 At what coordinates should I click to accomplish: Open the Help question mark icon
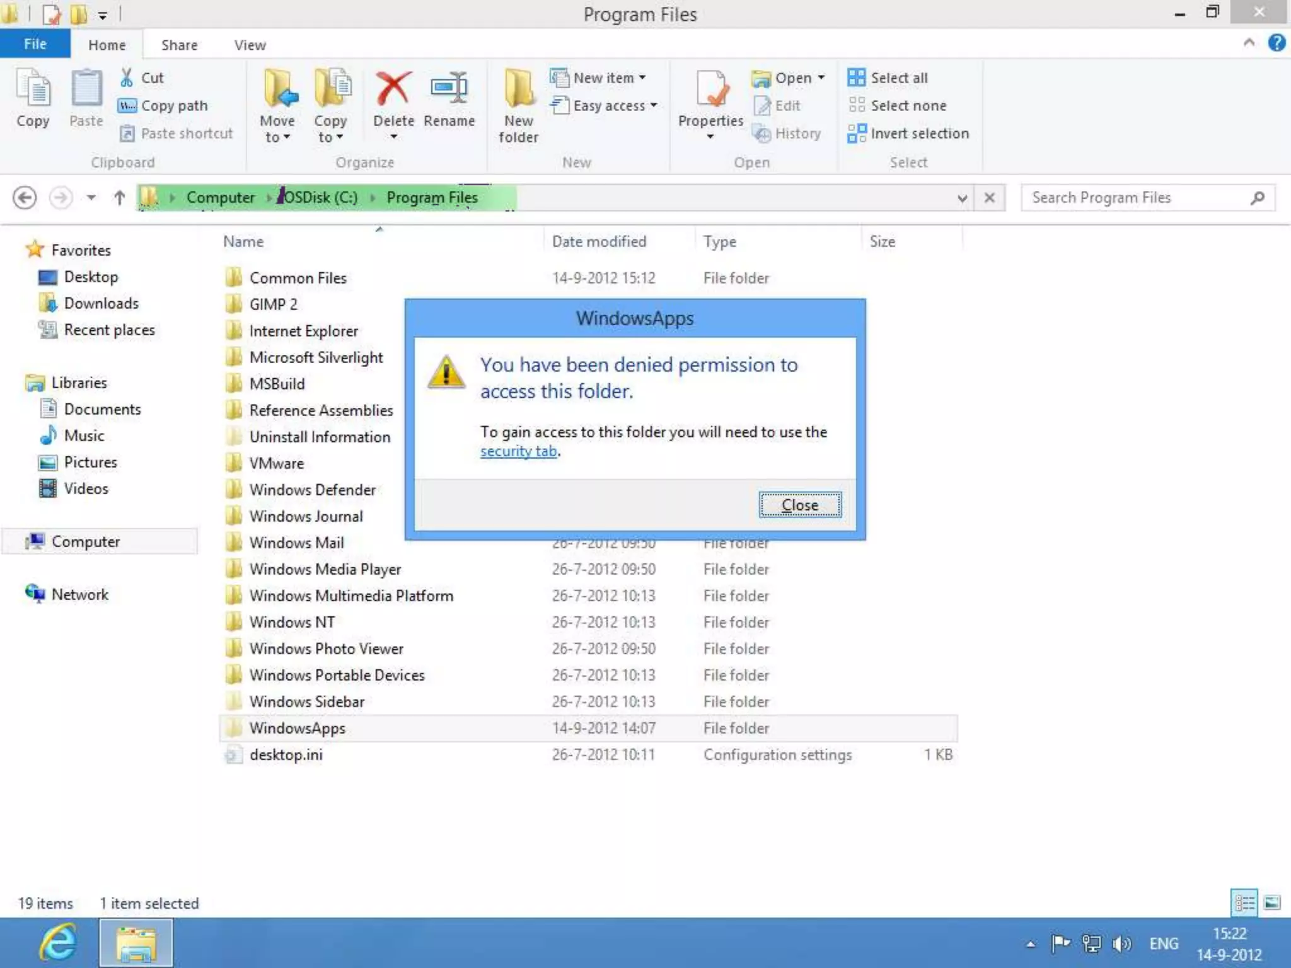tap(1277, 43)
